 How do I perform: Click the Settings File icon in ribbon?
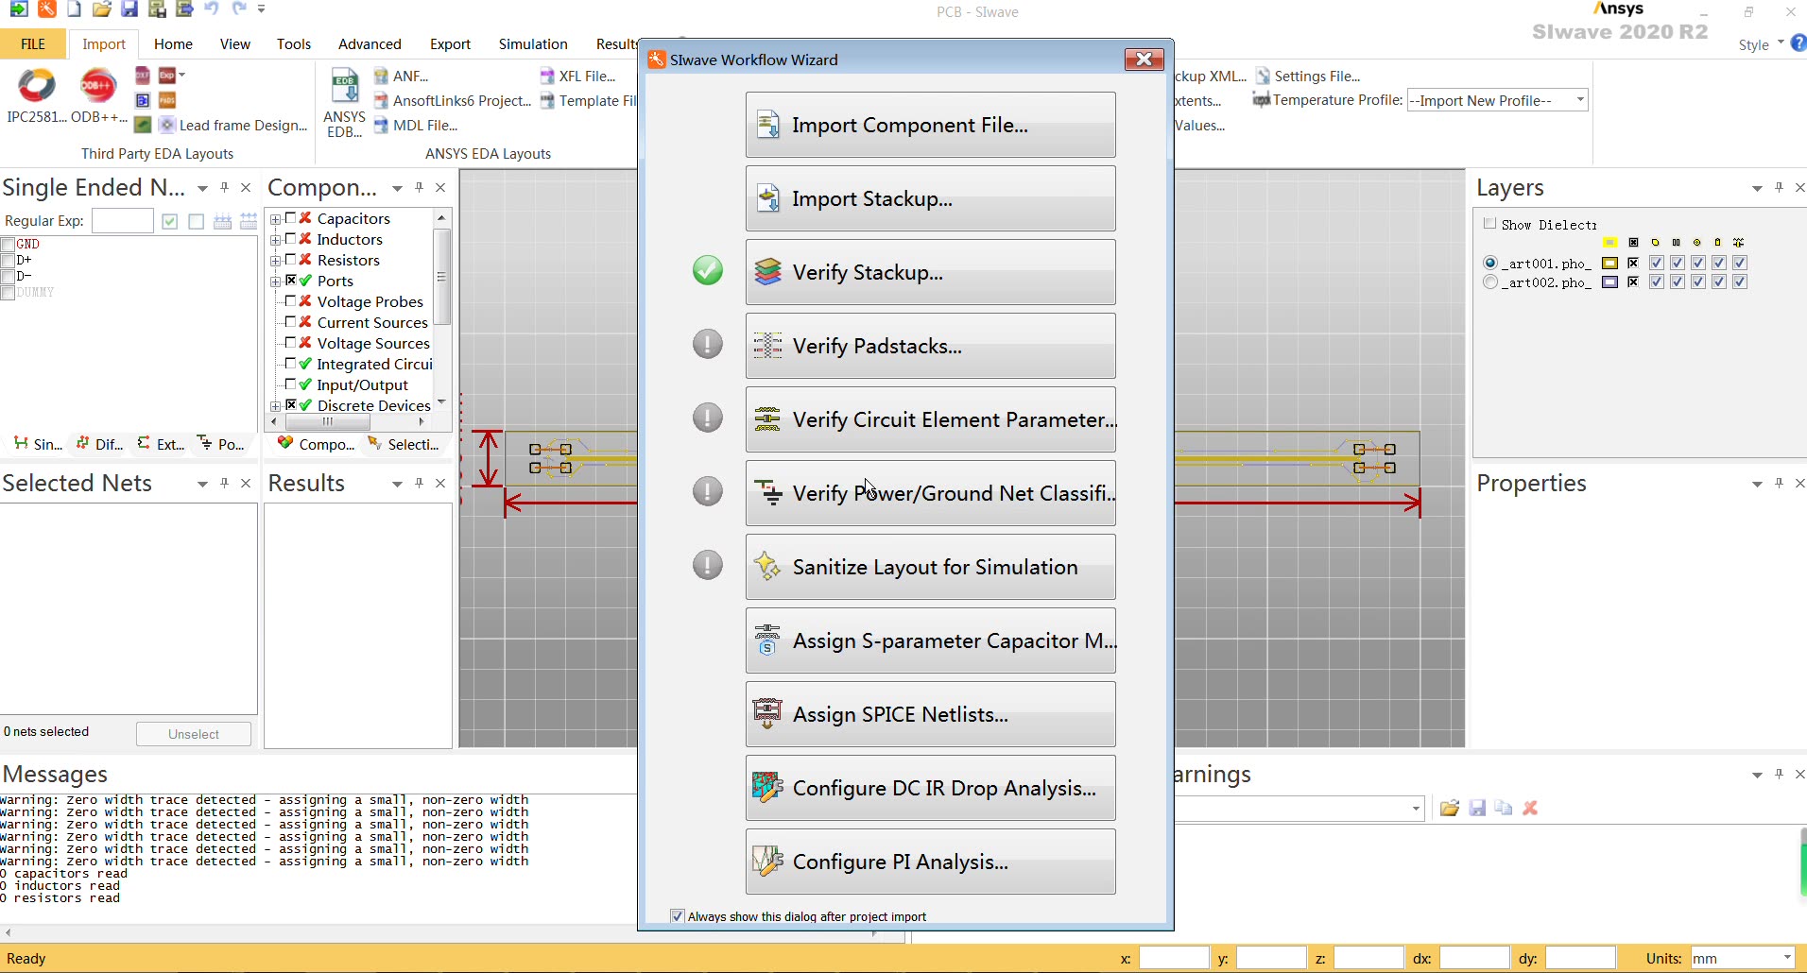pos(1263,76)
